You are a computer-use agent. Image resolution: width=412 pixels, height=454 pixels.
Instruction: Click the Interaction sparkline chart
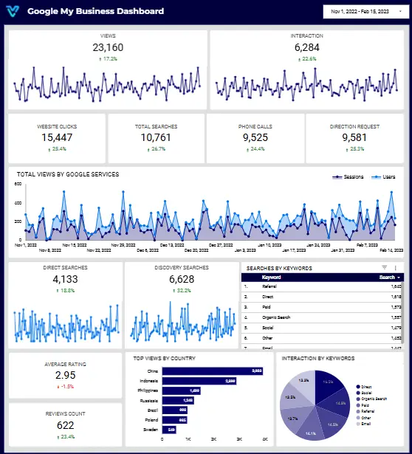point(306,84)
